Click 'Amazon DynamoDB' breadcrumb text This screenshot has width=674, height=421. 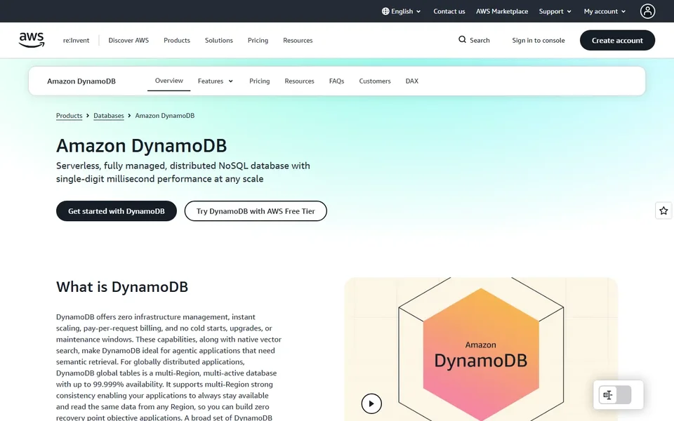tap(164, 116)
